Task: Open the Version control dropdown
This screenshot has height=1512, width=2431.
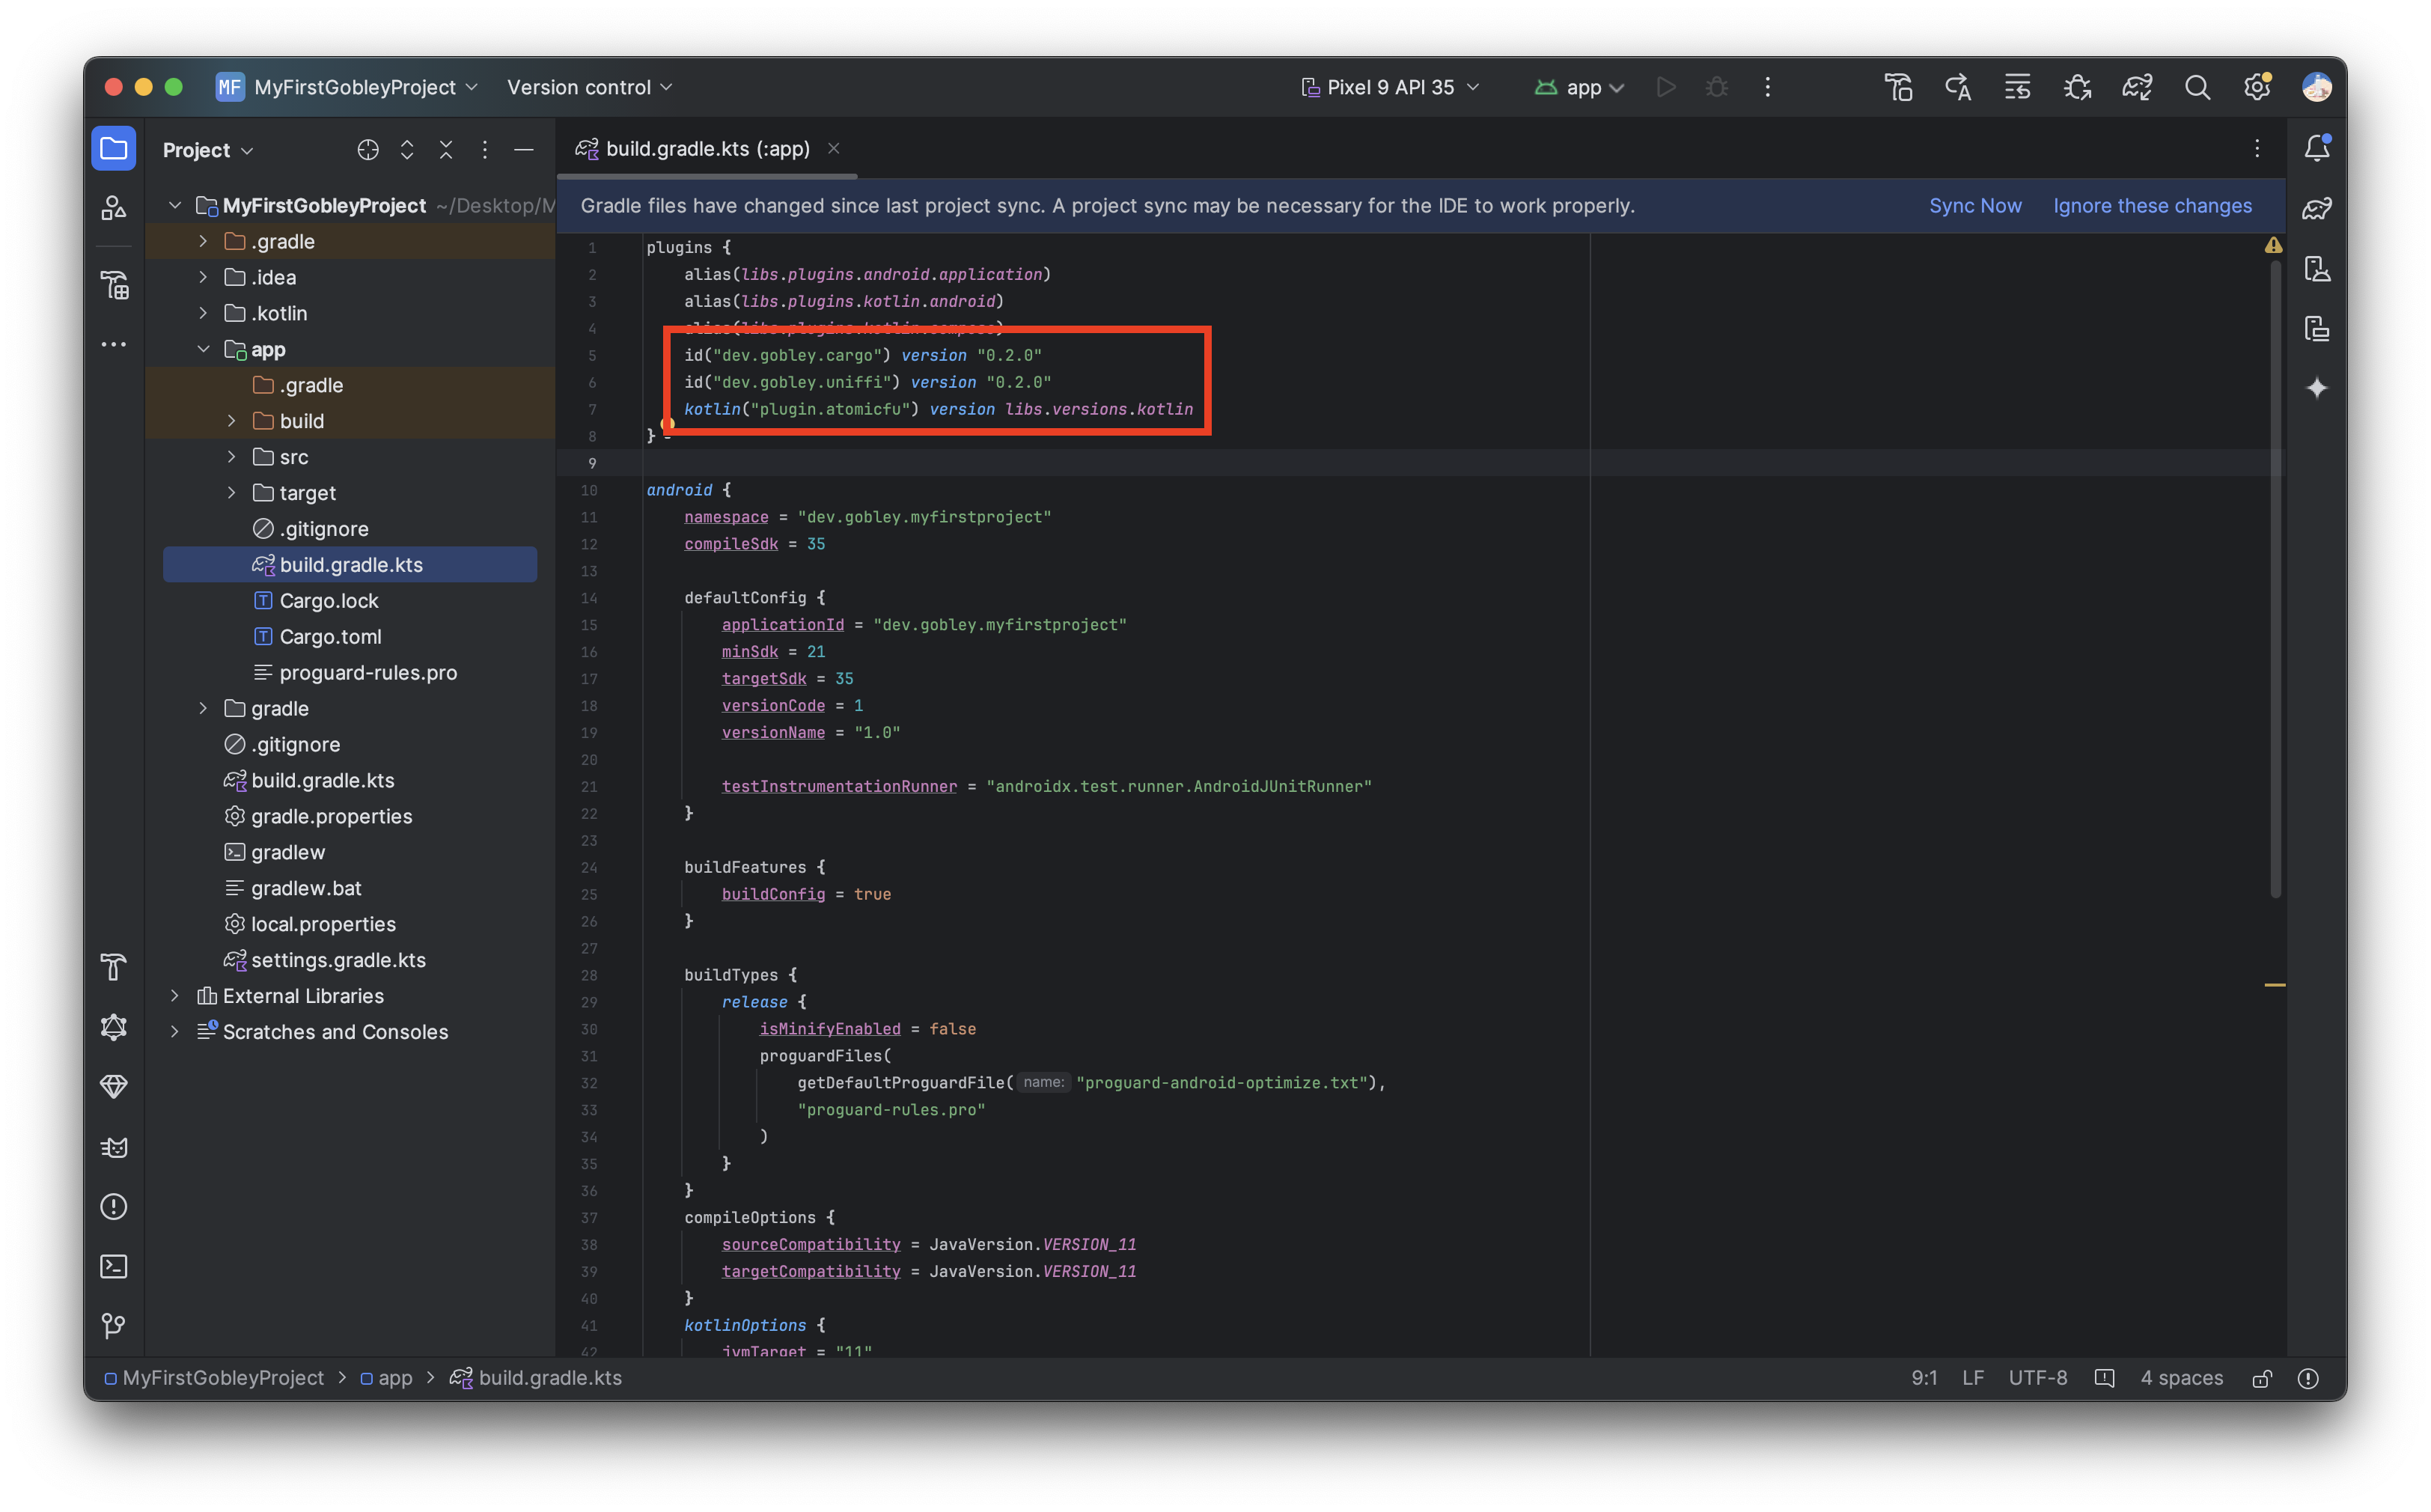Action: pos(589,88)
